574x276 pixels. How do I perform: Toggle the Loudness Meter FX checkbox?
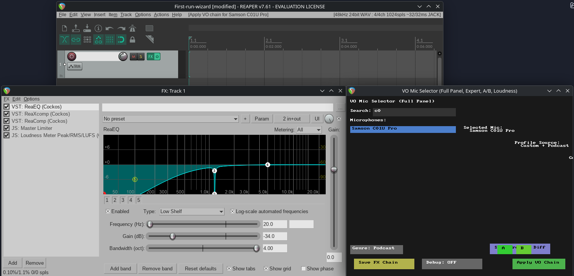tap(6, 136)
